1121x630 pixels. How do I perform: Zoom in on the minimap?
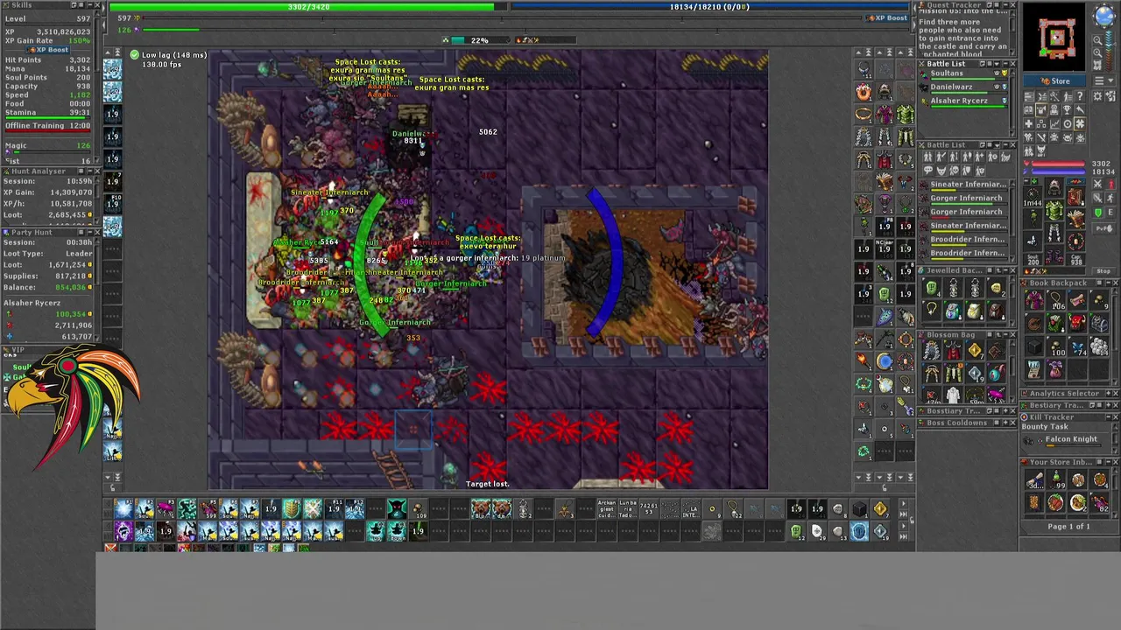click(x=1096, y=52)
